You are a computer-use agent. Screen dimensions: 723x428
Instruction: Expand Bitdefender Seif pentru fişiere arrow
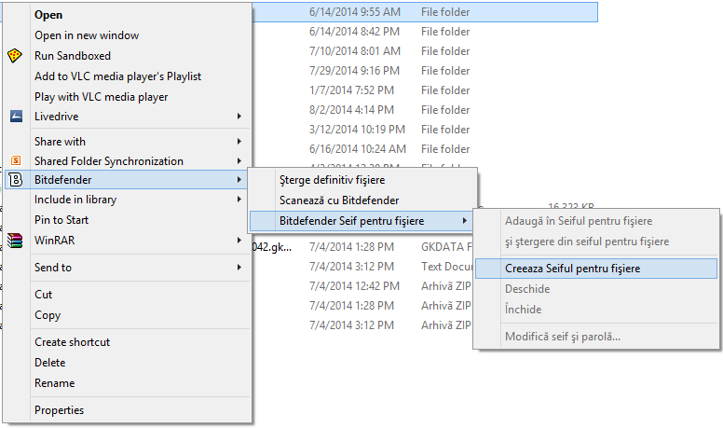point(464,221)
